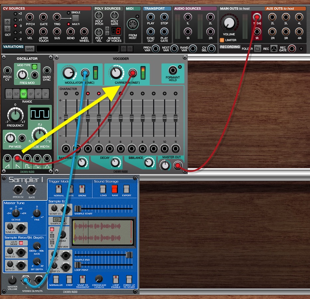This screenshot has height=299, width=310.
Task: Click the SAMPLE START slider handle
Action: point(78,209)
